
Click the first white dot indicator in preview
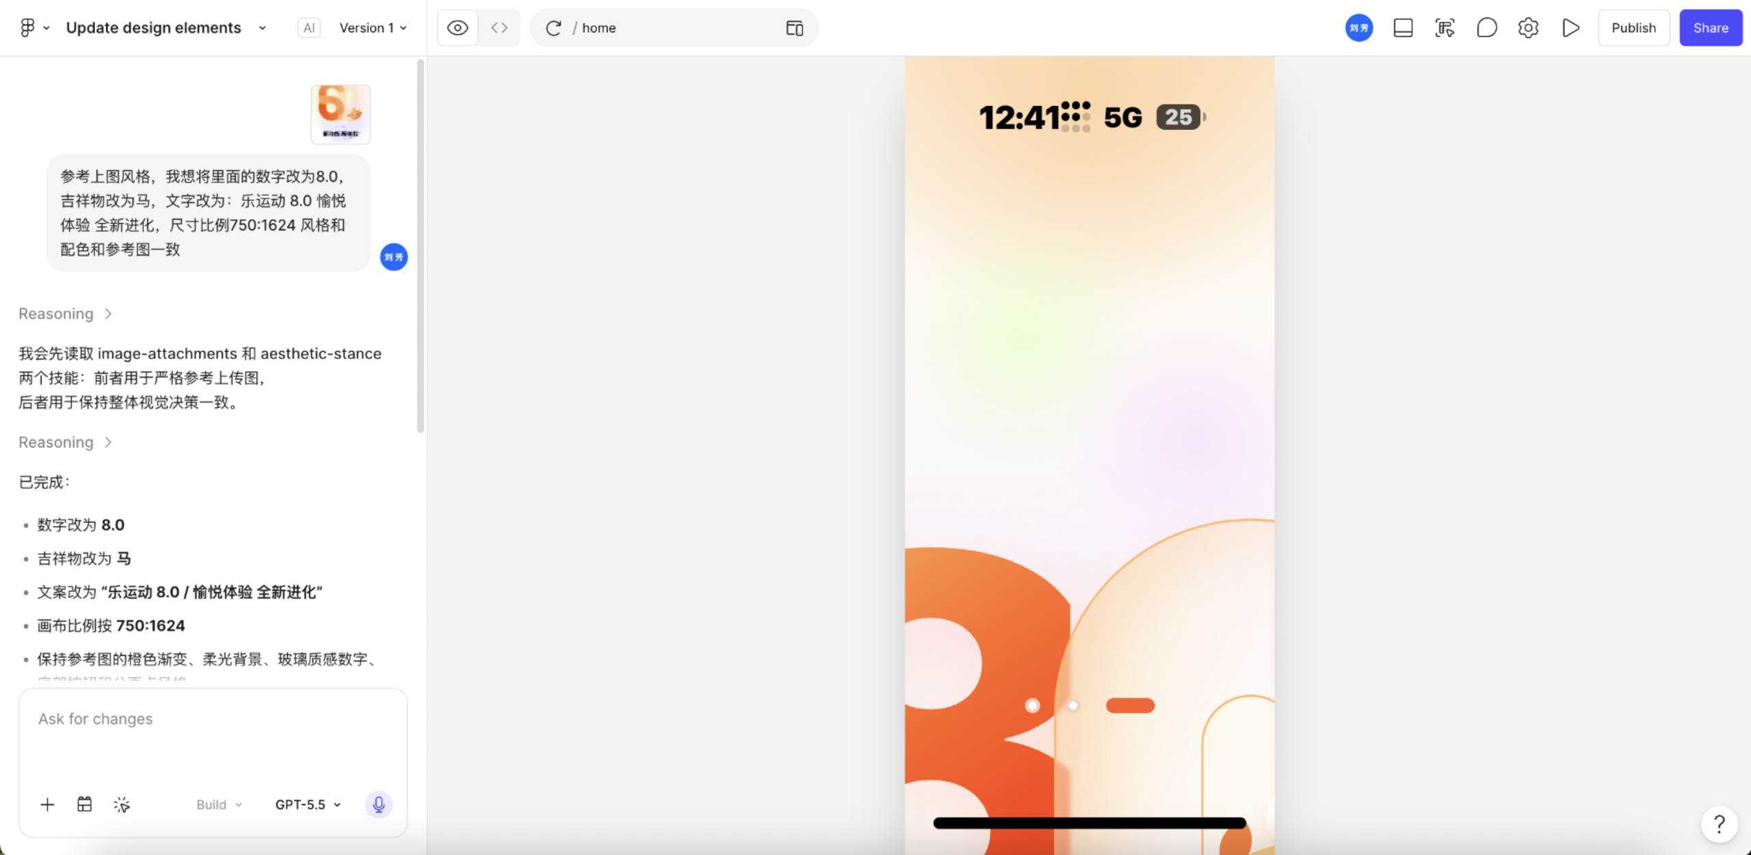click(1032, 705)
